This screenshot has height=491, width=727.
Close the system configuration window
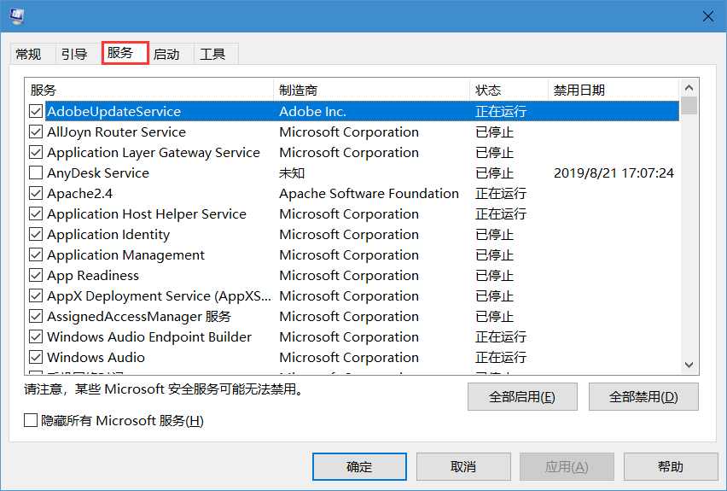click(707, 16)
